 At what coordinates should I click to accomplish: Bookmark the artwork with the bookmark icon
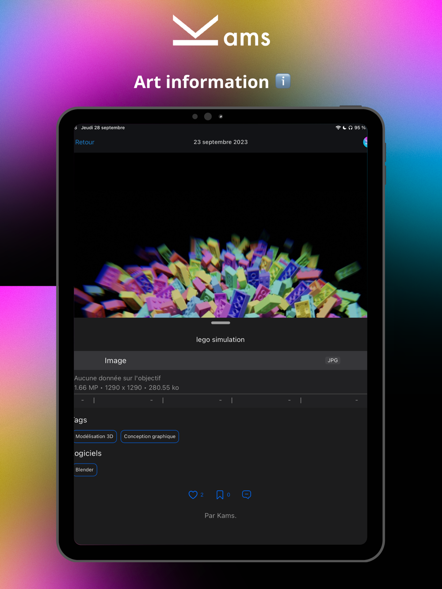coord(220,495)
